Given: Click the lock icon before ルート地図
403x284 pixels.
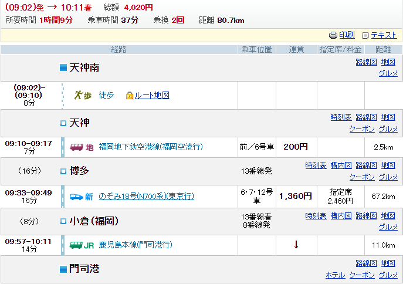Looking at the screenshot, I should point(130,95).
